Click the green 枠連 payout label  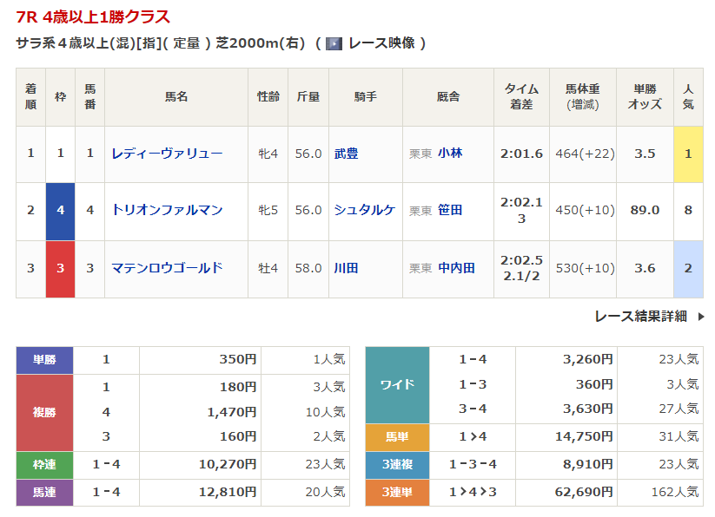point(44,465)
